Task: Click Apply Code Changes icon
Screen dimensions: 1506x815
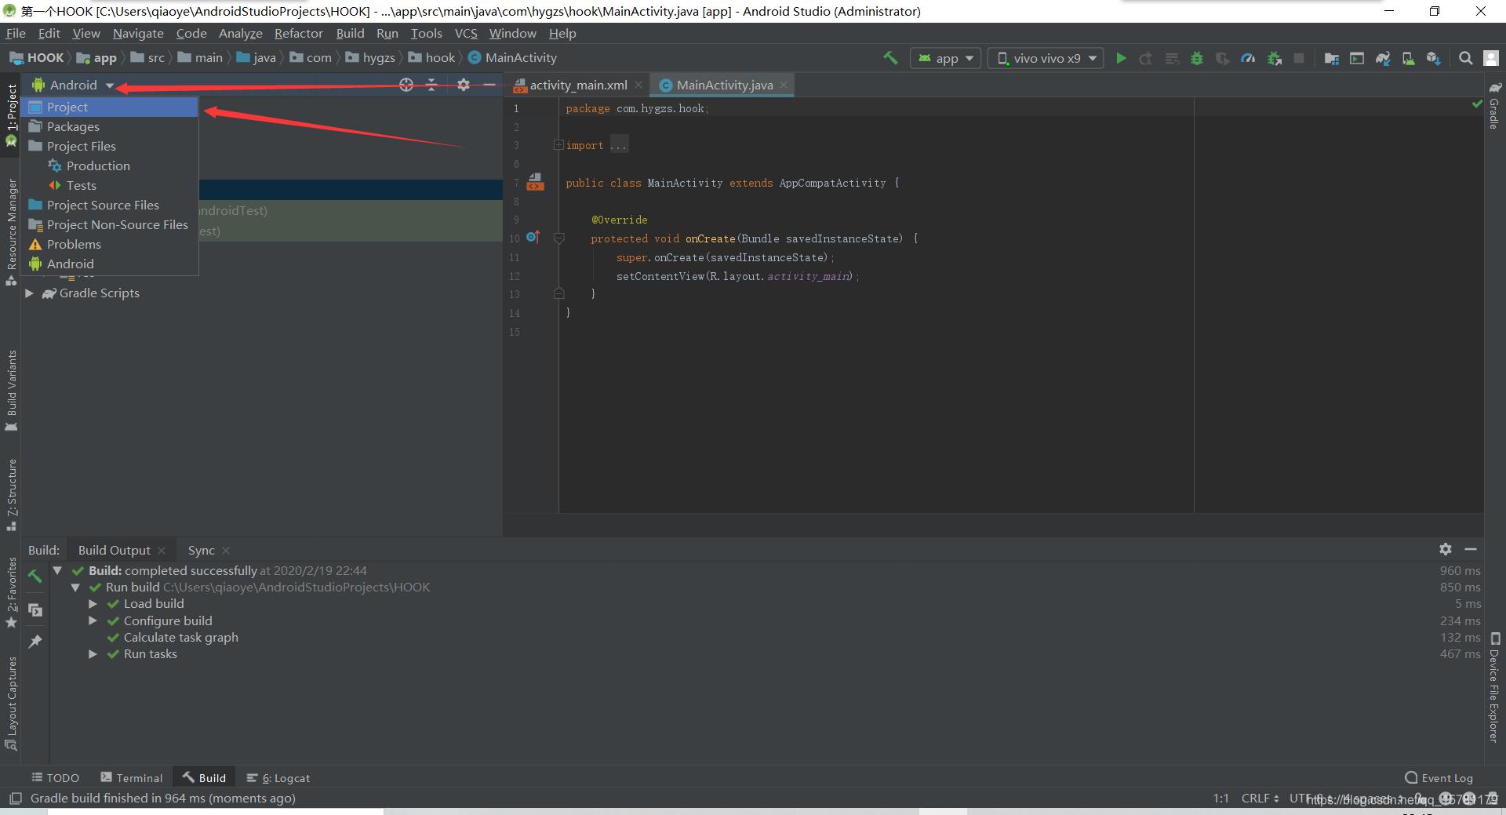Action: [x=1172, y=58]
